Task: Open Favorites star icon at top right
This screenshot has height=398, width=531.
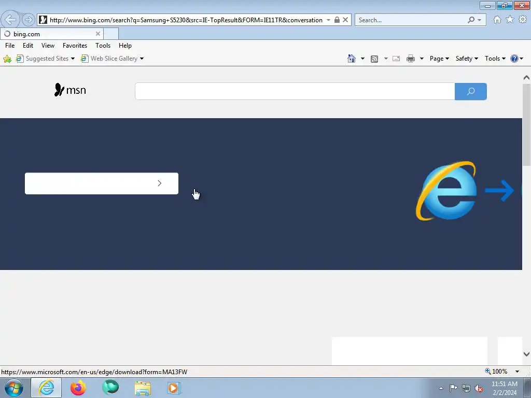Action: tap(510, 20)
